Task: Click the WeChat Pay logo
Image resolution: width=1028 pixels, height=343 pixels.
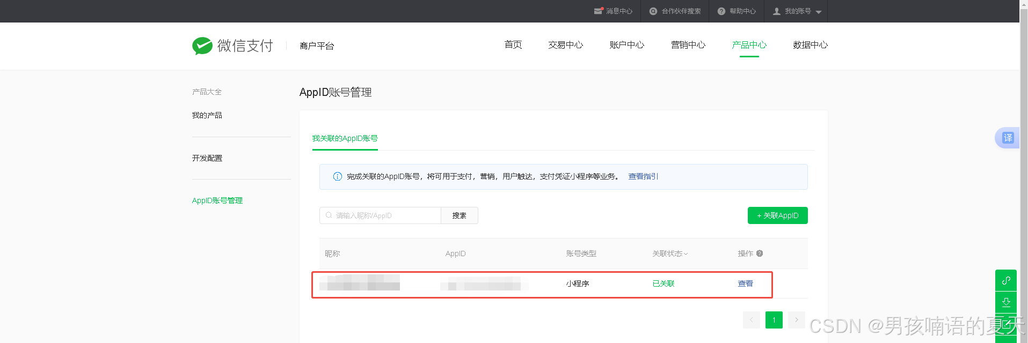Action: (232, 46)
